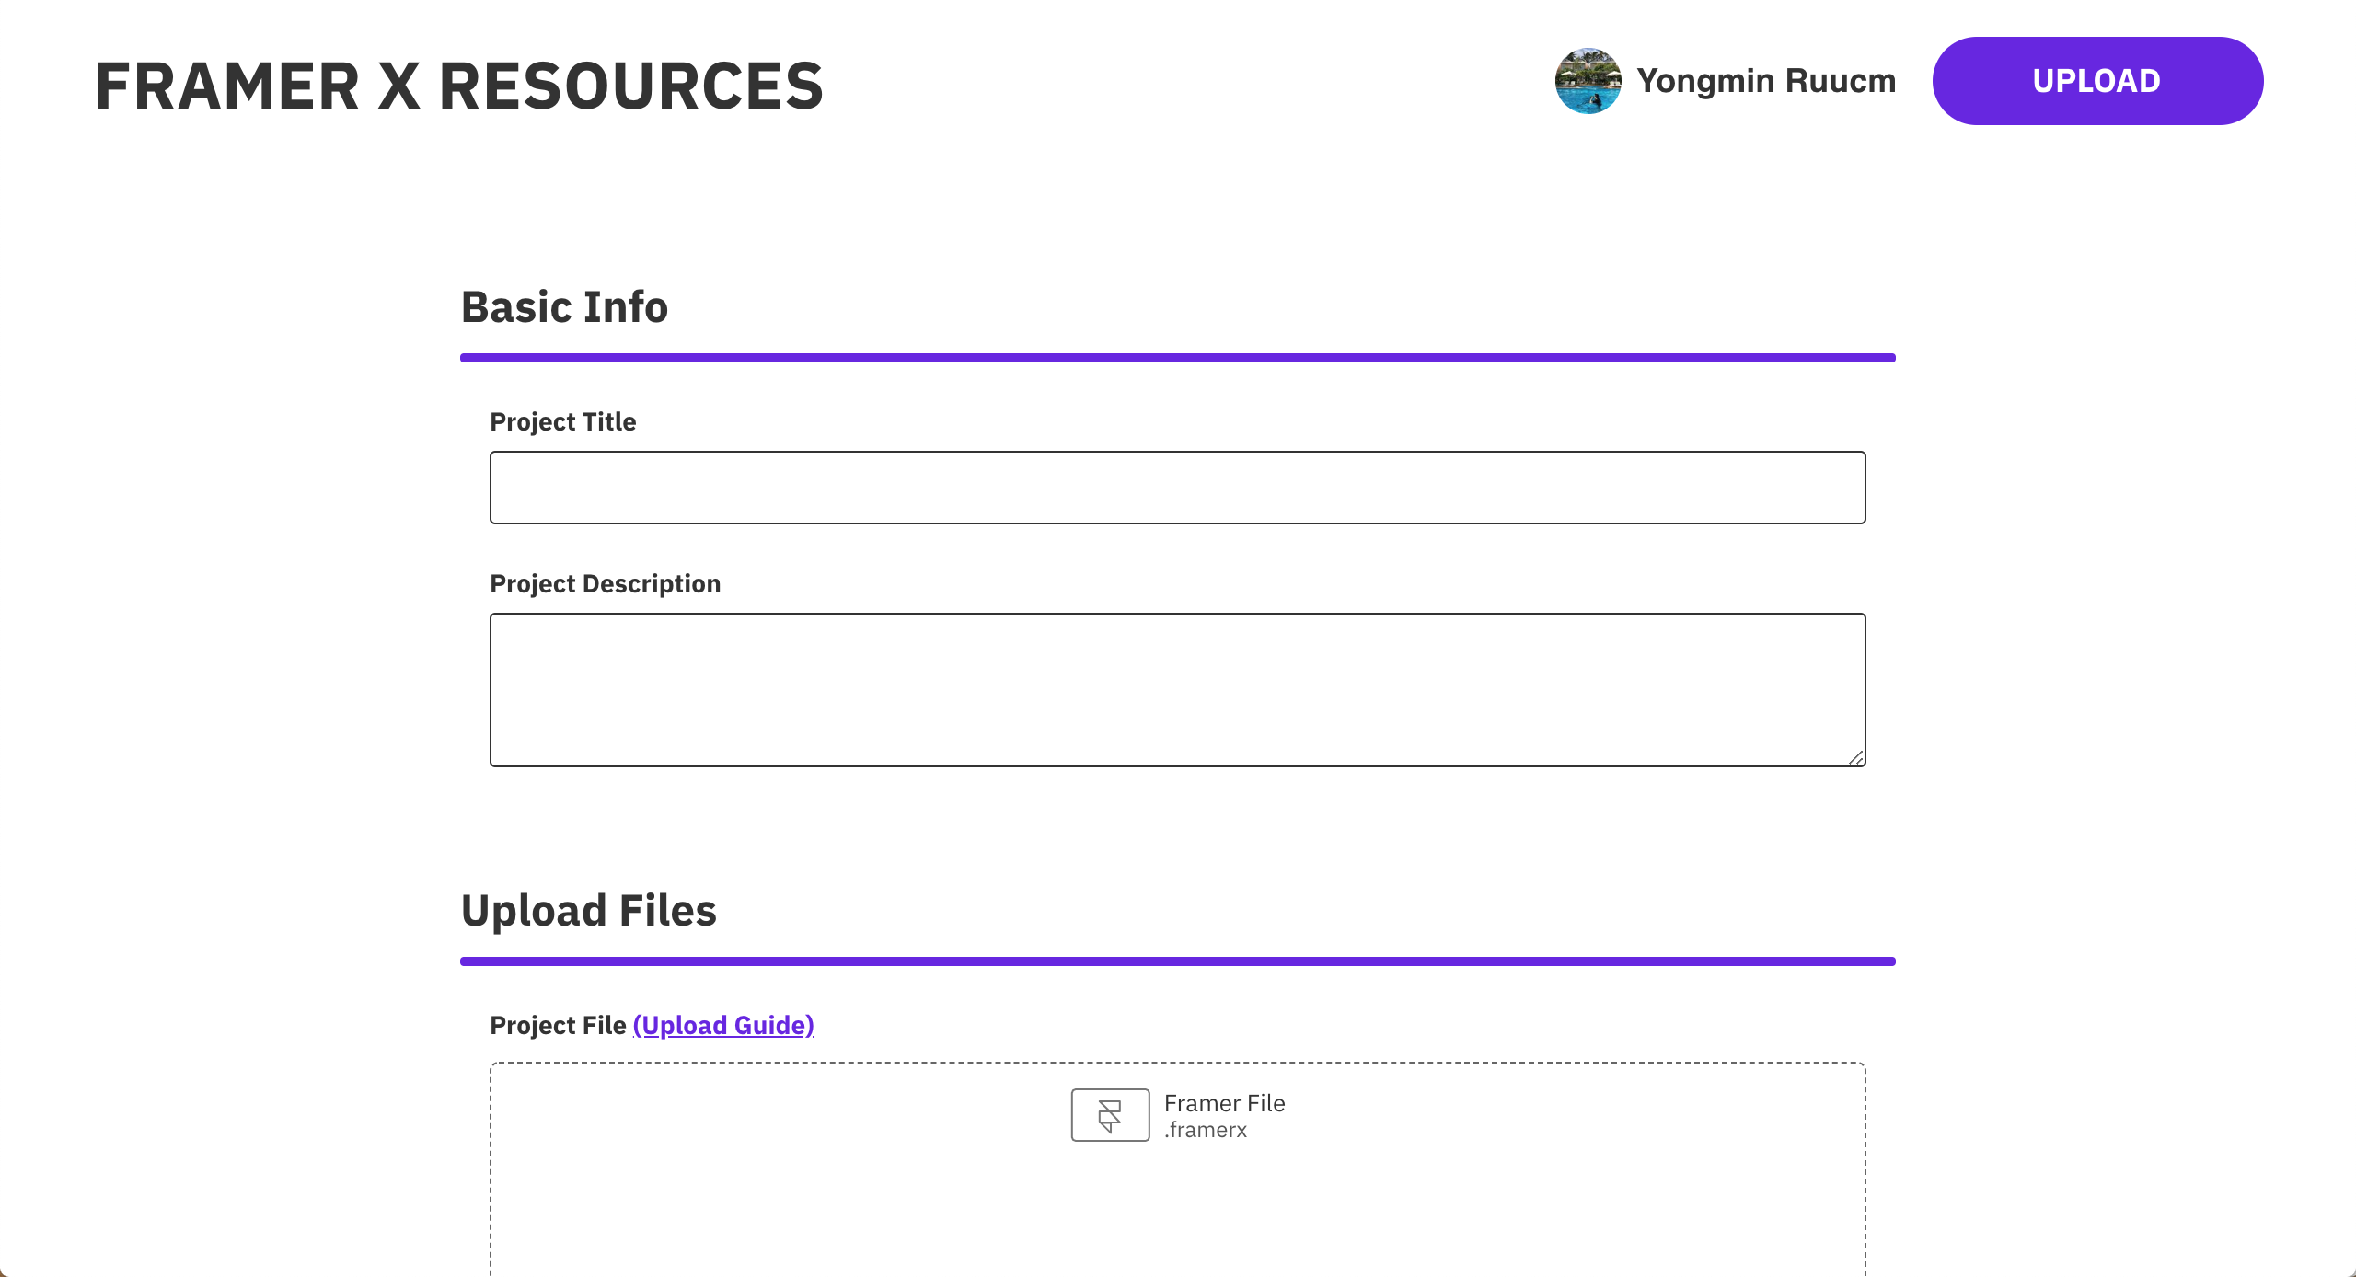Click the .framerx file type label
The width and height of the screenshot is (2356, 1277).
(1206, 1129)
